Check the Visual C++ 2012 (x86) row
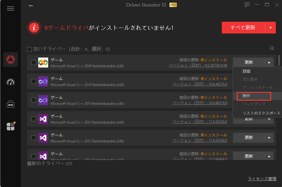This screenshot has height=187, width=282. 34,138
